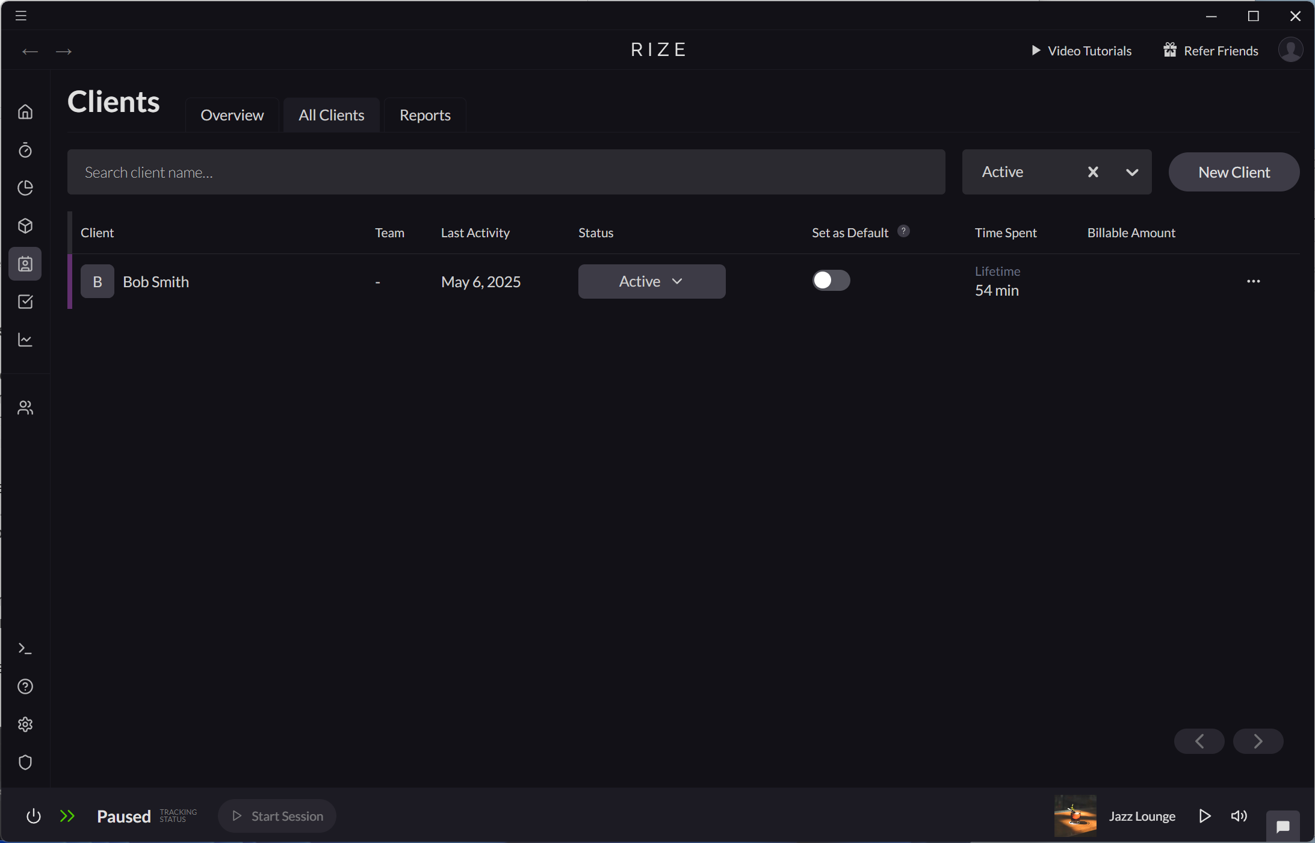Screen dimensions: 1315x843
Task: Select the tasks checkmark icon
Action: (25, 302)
